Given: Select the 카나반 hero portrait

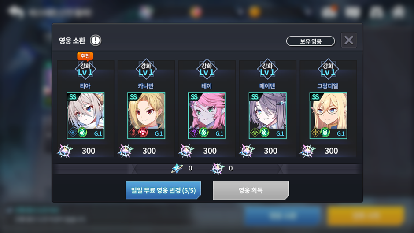Looking at the screenshot, I should point(146,116).
